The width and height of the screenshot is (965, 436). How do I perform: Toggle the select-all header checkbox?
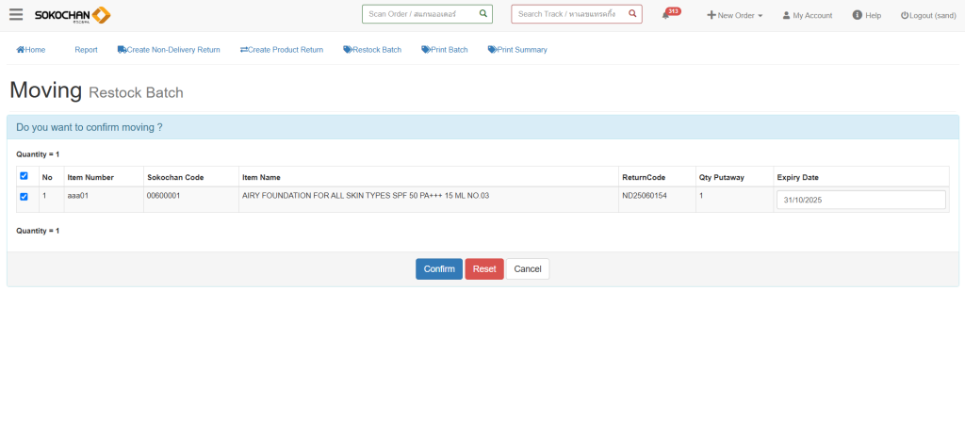coord(24,176)
